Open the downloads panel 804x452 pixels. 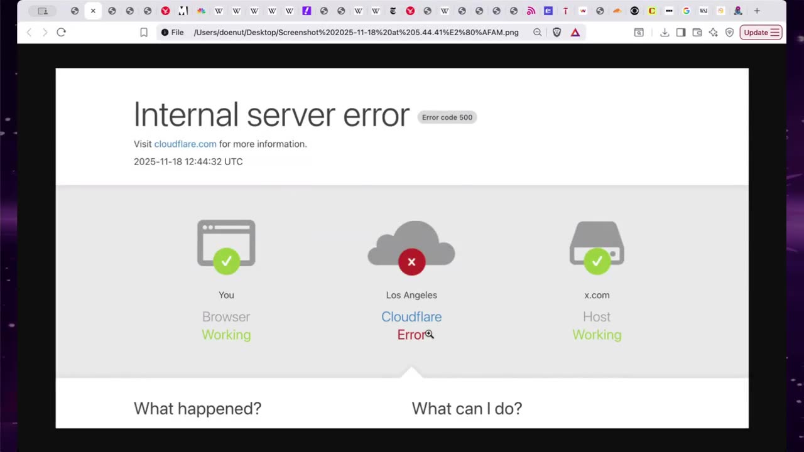coord(665,32)
